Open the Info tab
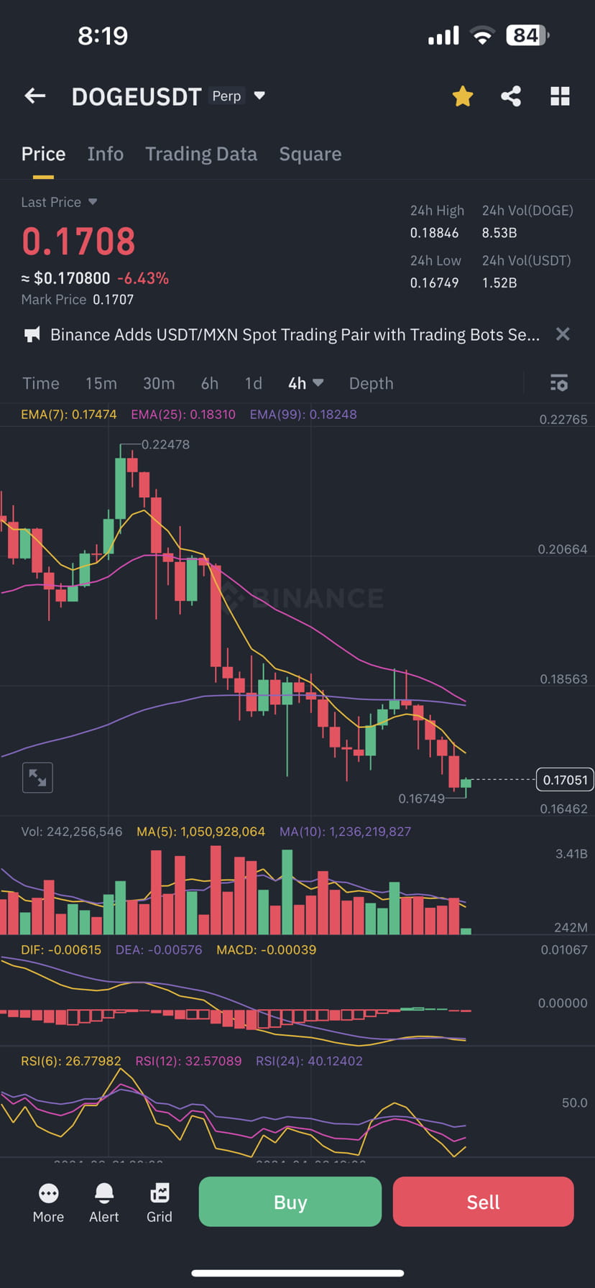Image resolution: width=595 pixels, height=1288 pixels. [105, 154]
